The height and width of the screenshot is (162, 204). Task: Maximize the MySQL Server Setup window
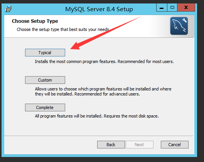[x=172, y=8]
